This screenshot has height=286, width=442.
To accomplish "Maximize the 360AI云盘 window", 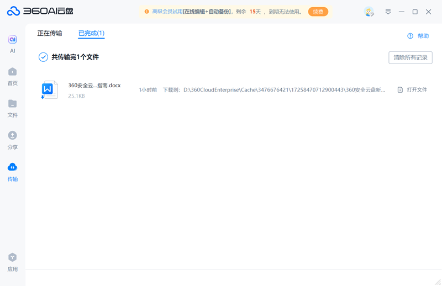I will coord(415,12).
